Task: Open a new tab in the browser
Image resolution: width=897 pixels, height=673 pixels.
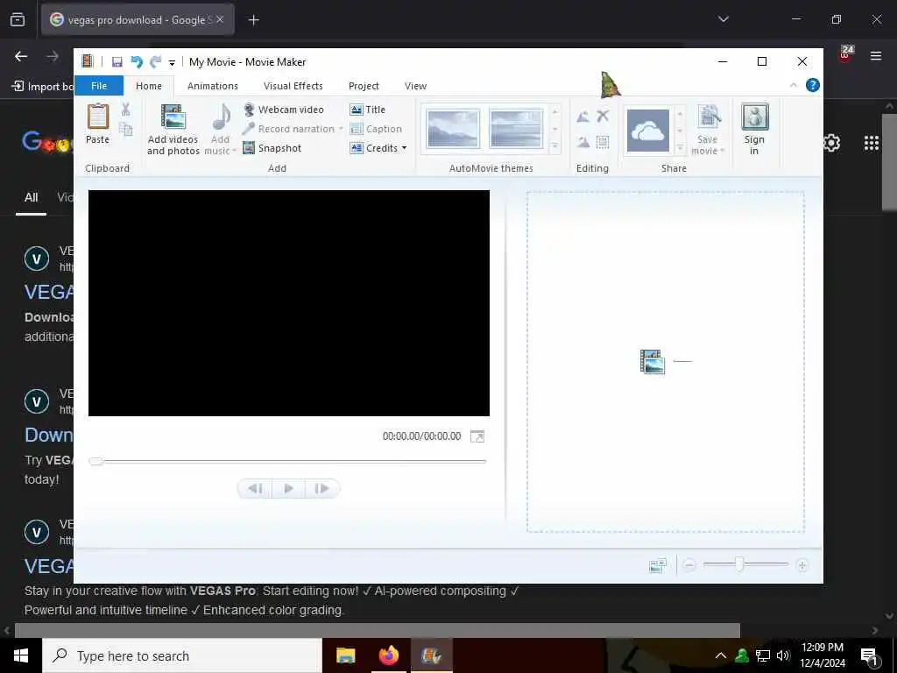Action: point(253,20)
